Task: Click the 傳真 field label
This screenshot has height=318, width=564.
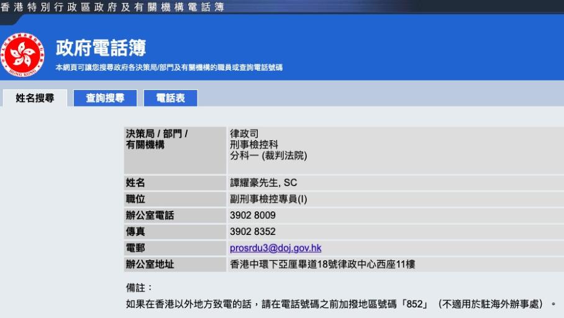Action: click(x=136, y=232)
